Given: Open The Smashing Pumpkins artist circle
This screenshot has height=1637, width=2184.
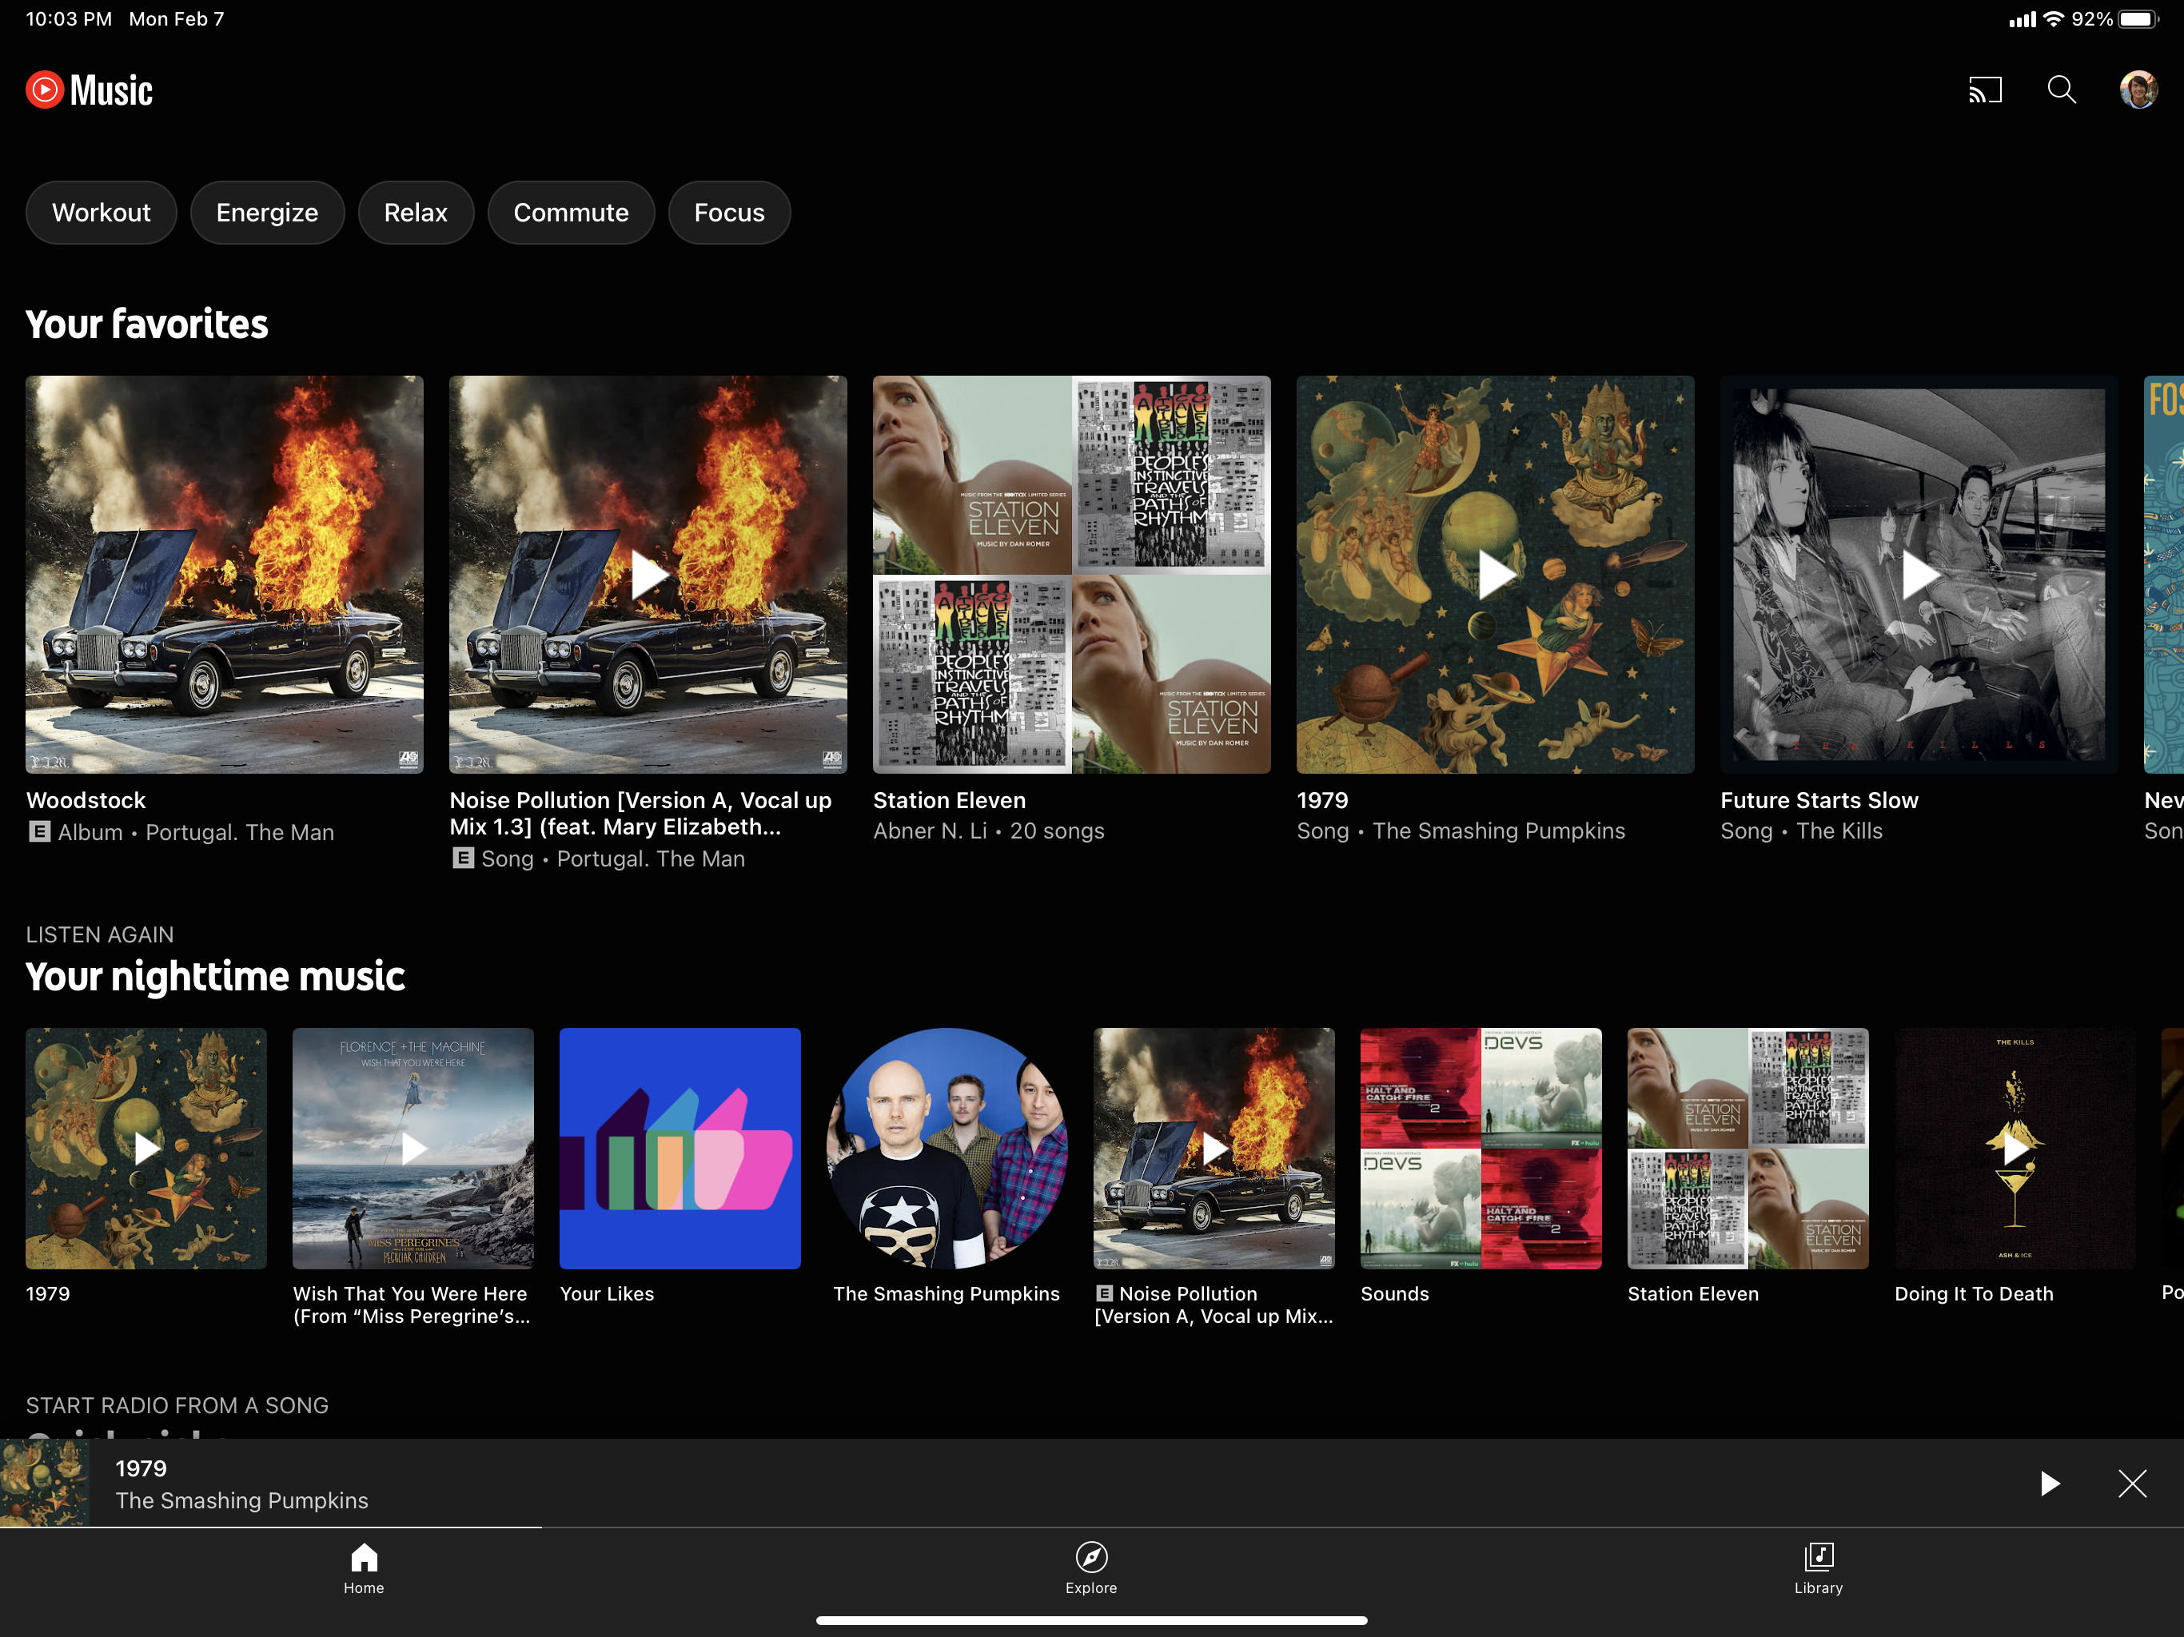Looking at the screenshot, I should [946, 1149].
